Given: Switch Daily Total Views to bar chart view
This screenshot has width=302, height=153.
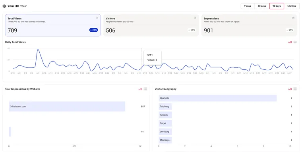Looking at the screenshot, I should 290,42.
